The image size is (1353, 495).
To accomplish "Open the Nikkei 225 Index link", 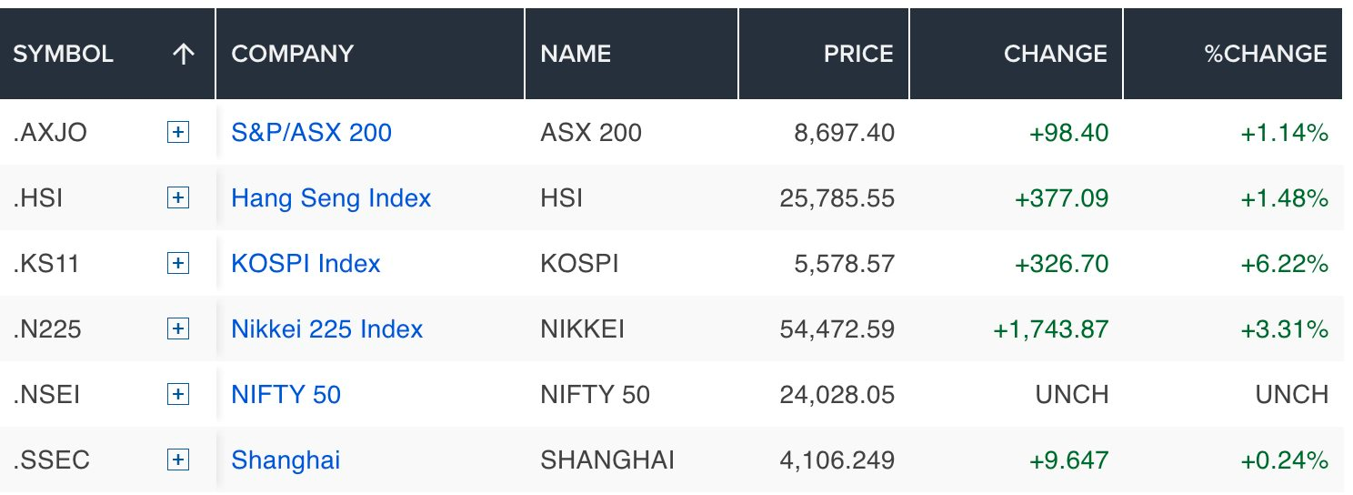I will tap(327, 328).
